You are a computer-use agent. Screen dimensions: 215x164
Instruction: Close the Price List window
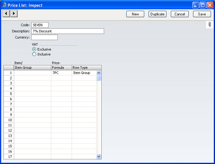click(210, 5)
